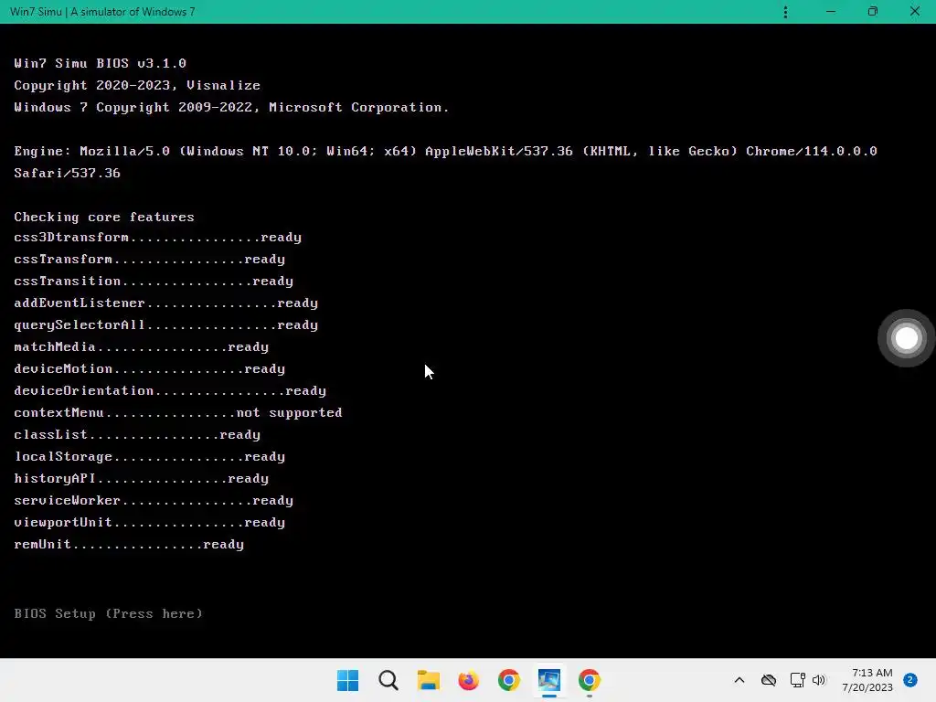Open first Google Chrome taskbar icon

click(508, 680)
